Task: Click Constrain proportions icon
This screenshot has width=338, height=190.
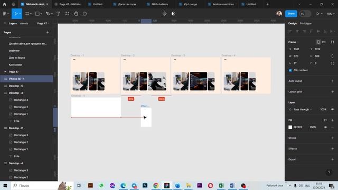Action: (x=332, y=56)
